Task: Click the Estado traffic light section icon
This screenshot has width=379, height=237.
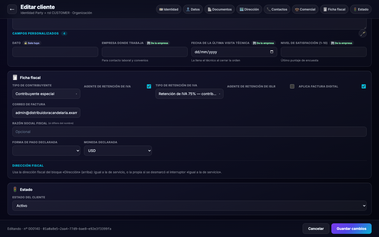Action: pyautogui.click(x=15, y=189)
